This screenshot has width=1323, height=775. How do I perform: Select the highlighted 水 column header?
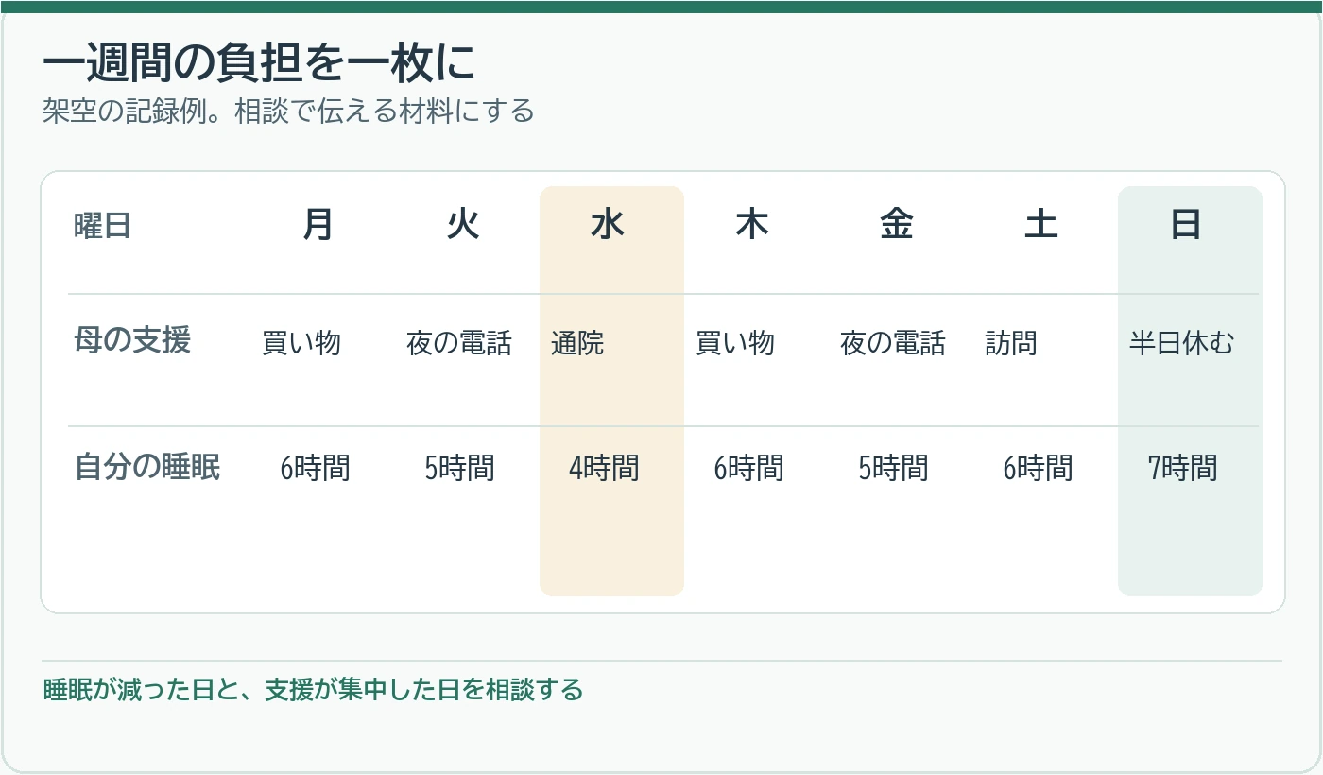coord(608,225)
